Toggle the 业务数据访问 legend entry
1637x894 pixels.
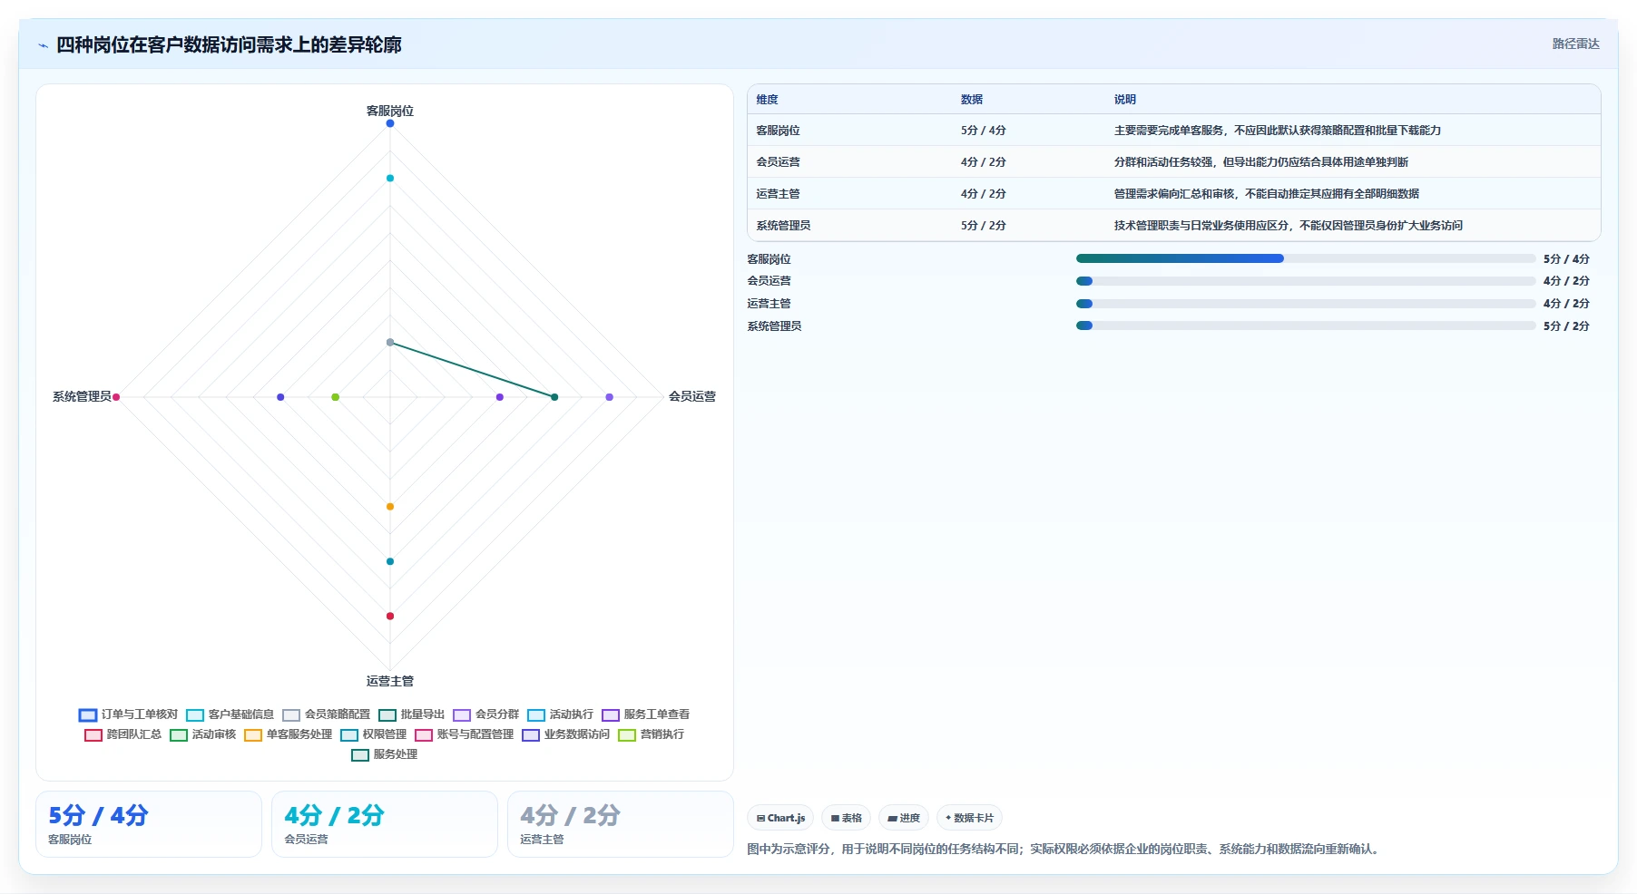point(565,734)
